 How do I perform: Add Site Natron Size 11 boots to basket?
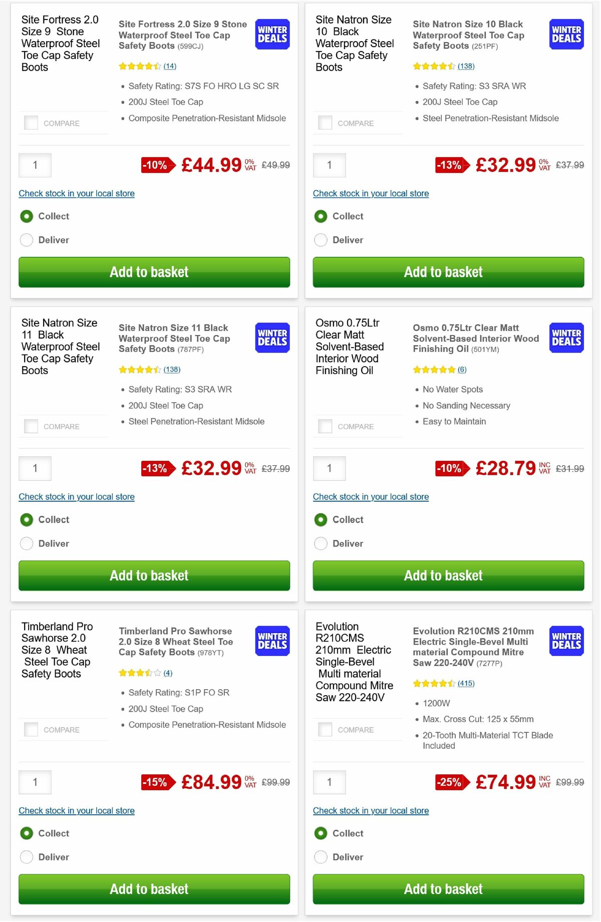(154, 575)
